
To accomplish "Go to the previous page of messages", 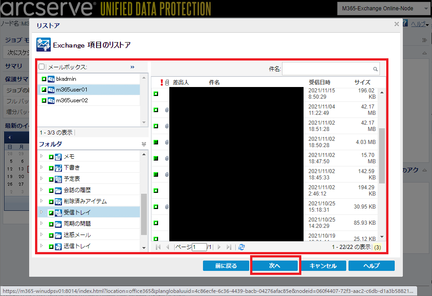I will (168, 247).
